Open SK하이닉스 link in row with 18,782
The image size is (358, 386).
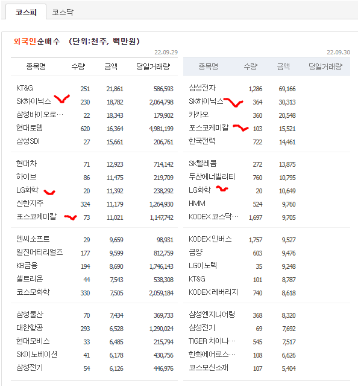[34, 101]
